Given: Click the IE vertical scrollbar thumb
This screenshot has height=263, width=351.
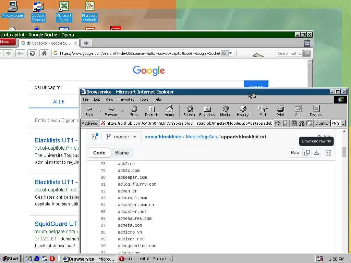Looking at the screenshot, I should [x=344, y=152].
